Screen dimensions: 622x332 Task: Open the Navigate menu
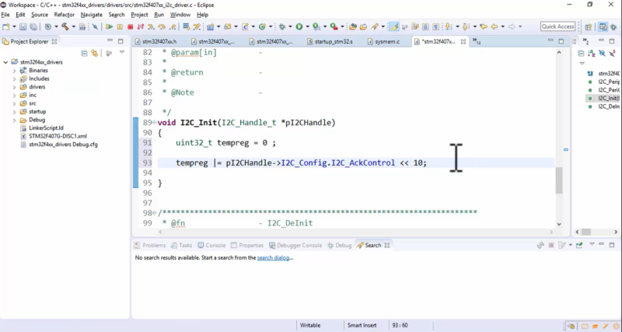point(91,15)
